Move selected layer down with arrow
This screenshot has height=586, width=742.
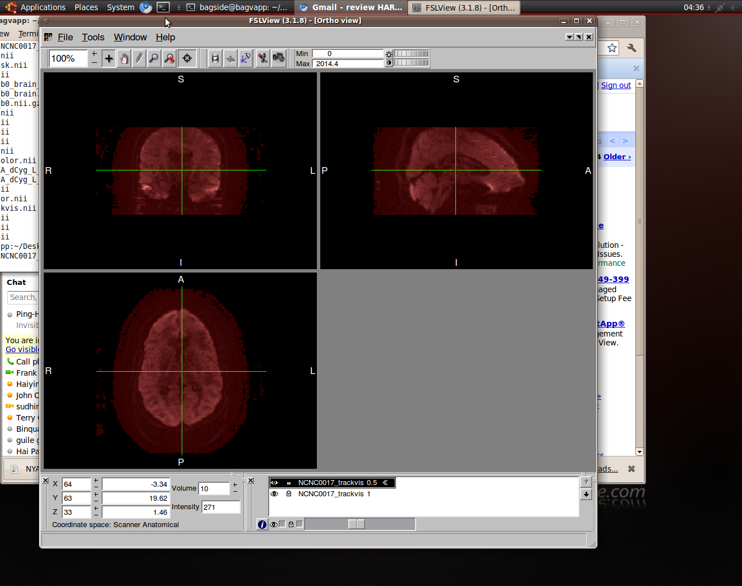(586, 494)
